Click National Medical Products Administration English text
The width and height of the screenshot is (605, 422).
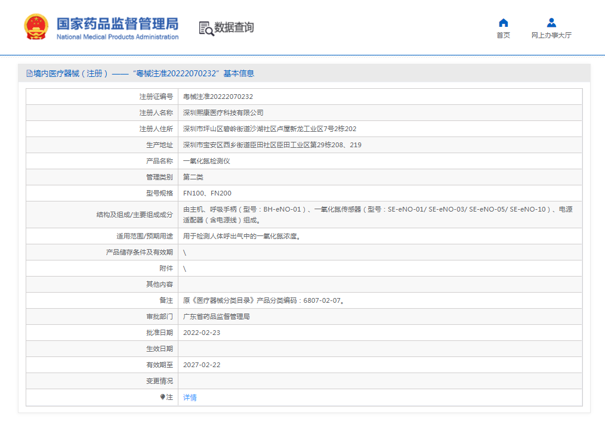point(118,37)
